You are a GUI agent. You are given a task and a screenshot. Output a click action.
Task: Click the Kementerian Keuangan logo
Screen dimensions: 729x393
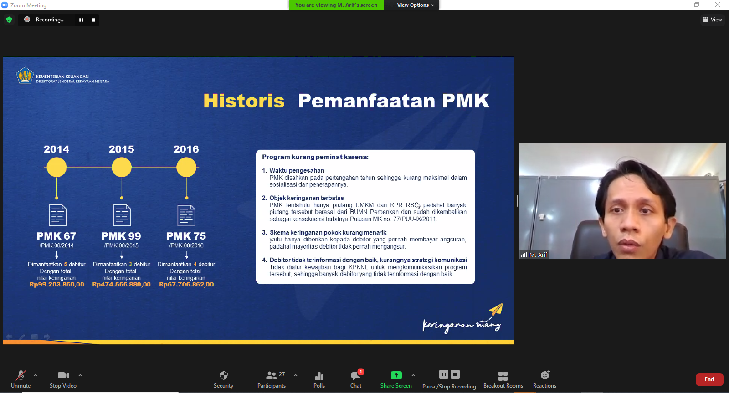[25, 76]
